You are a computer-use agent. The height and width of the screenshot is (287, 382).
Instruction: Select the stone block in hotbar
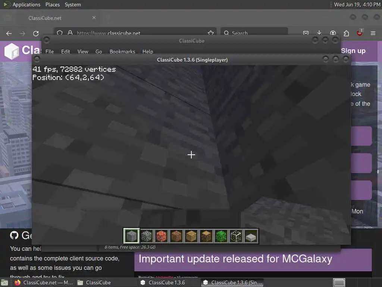tap(132, 236)
